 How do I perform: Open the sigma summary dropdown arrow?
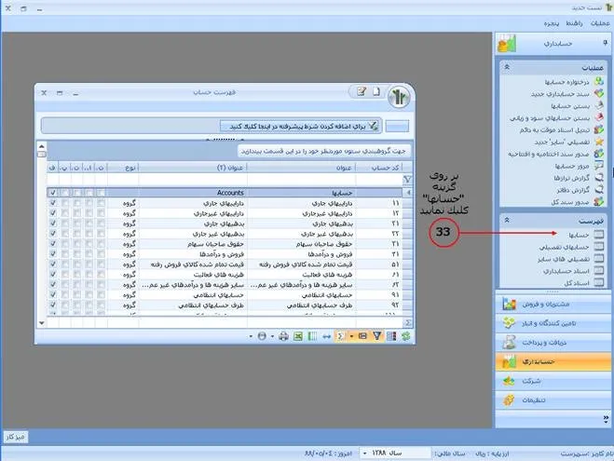(x=351, y=336)
